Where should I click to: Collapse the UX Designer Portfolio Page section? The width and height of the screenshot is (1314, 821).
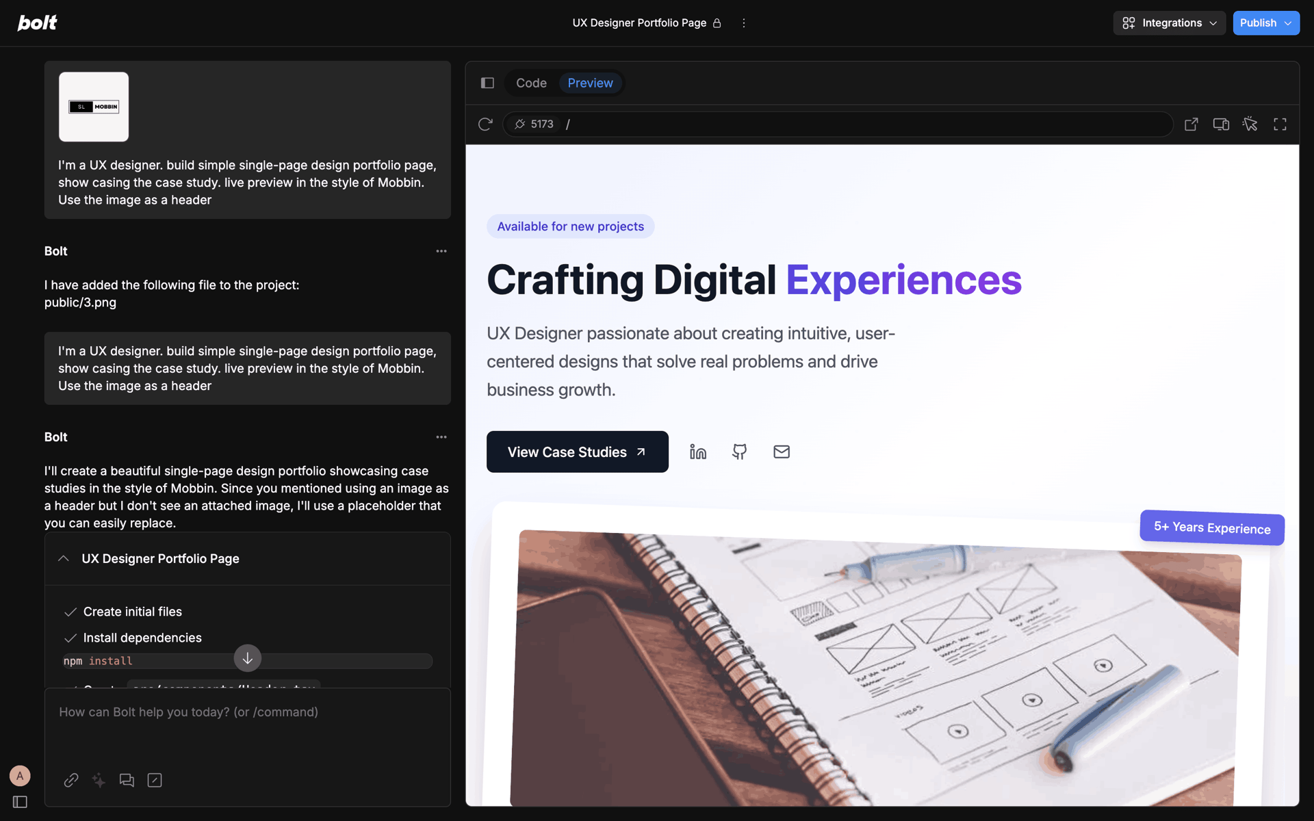64,558
